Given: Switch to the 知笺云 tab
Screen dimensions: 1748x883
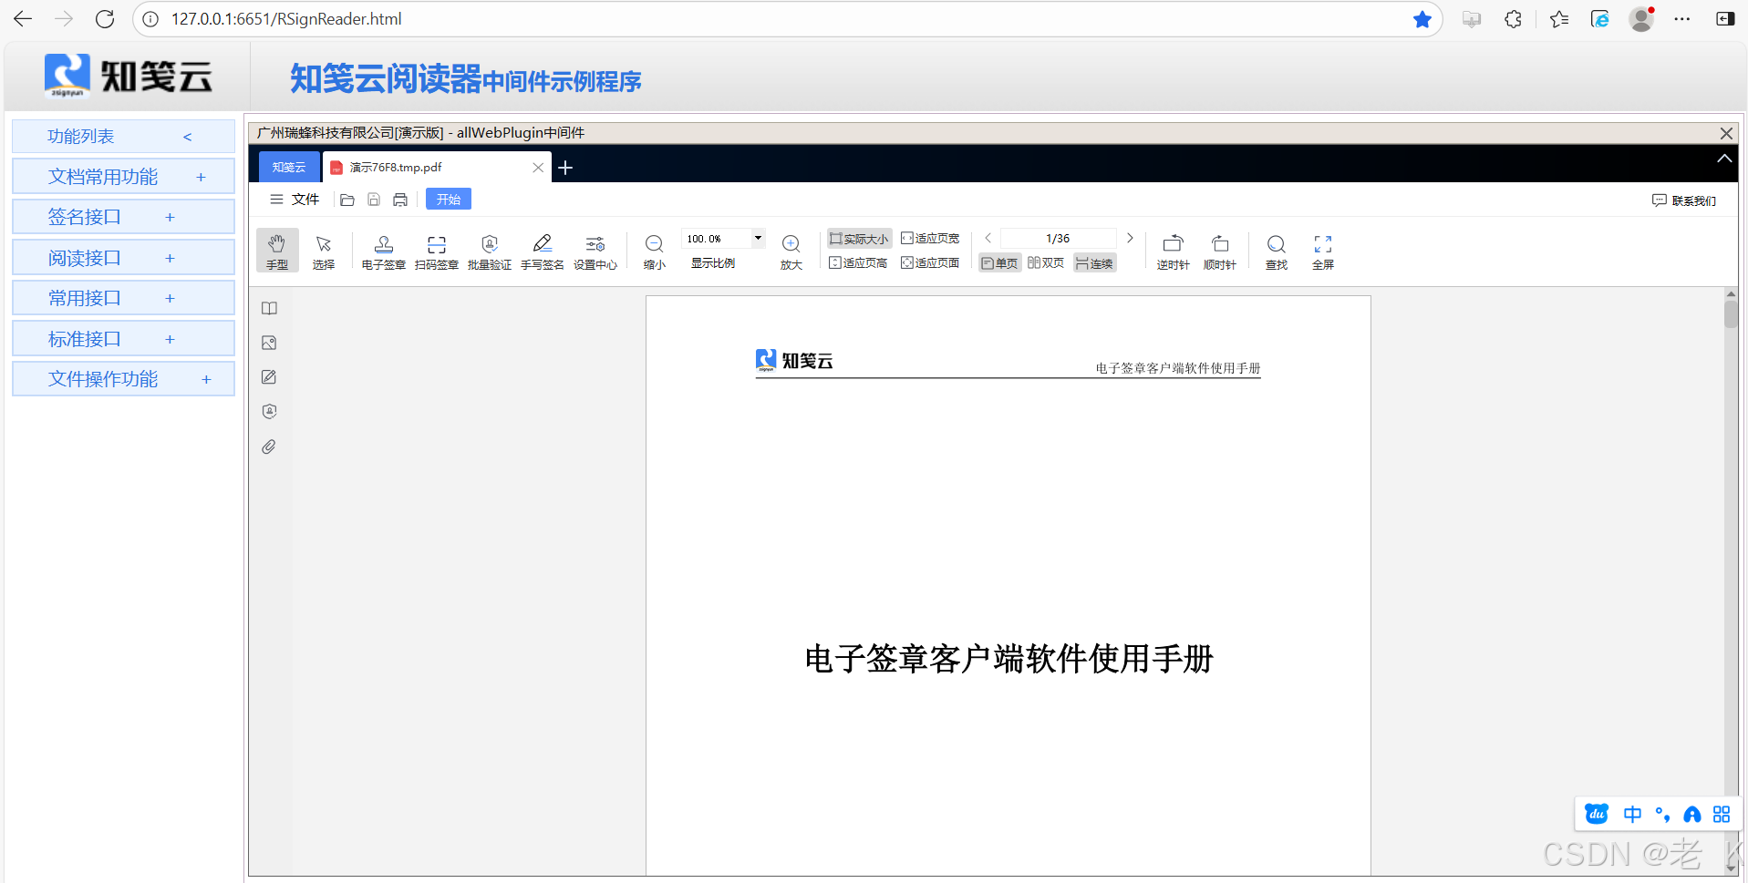Looking at the screenshot, I should [289, 167].
